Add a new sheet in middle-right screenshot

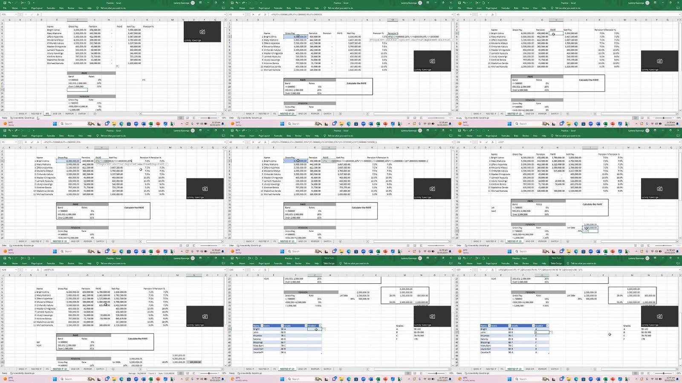click(x=567, y=242)
